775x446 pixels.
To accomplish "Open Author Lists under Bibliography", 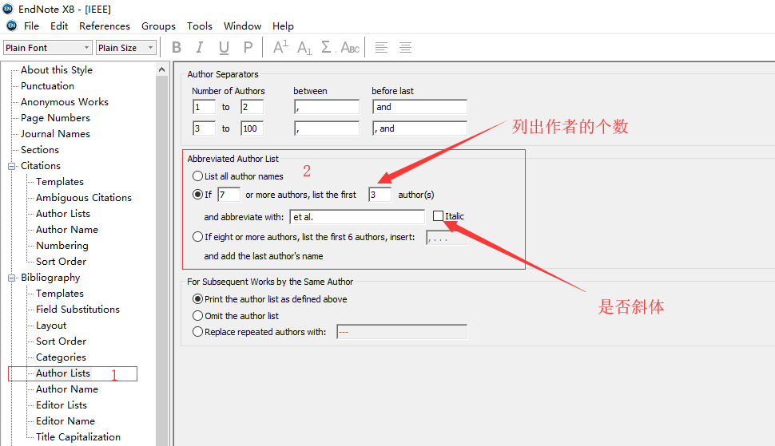I will click(63, 373).
